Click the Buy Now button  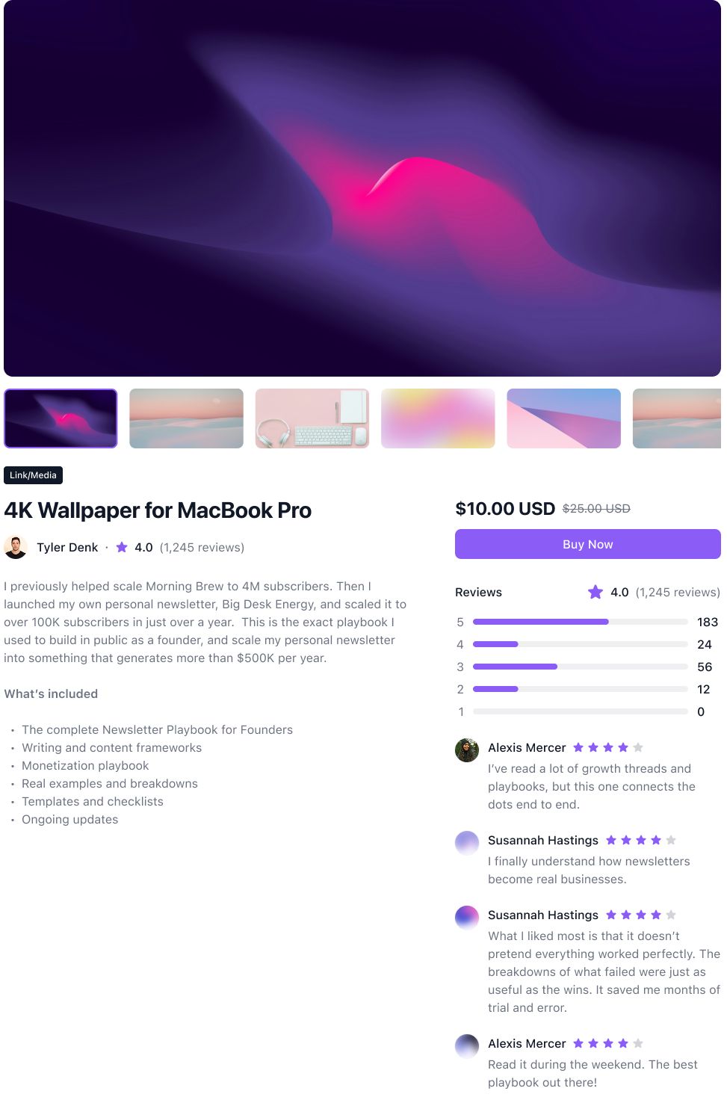(x=588, y=544)
